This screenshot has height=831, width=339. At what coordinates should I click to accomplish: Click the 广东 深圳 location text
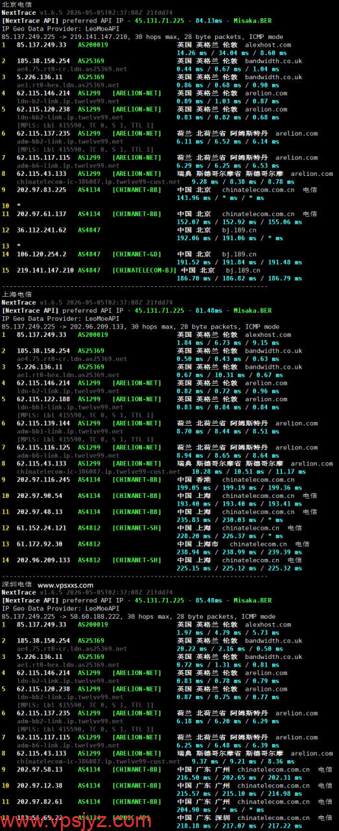(215, 818)
